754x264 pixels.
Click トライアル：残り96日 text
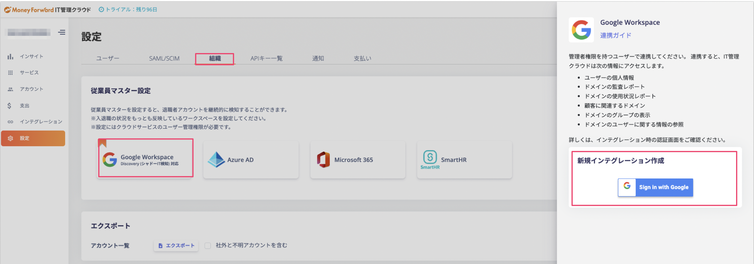(x=131, y=10)
